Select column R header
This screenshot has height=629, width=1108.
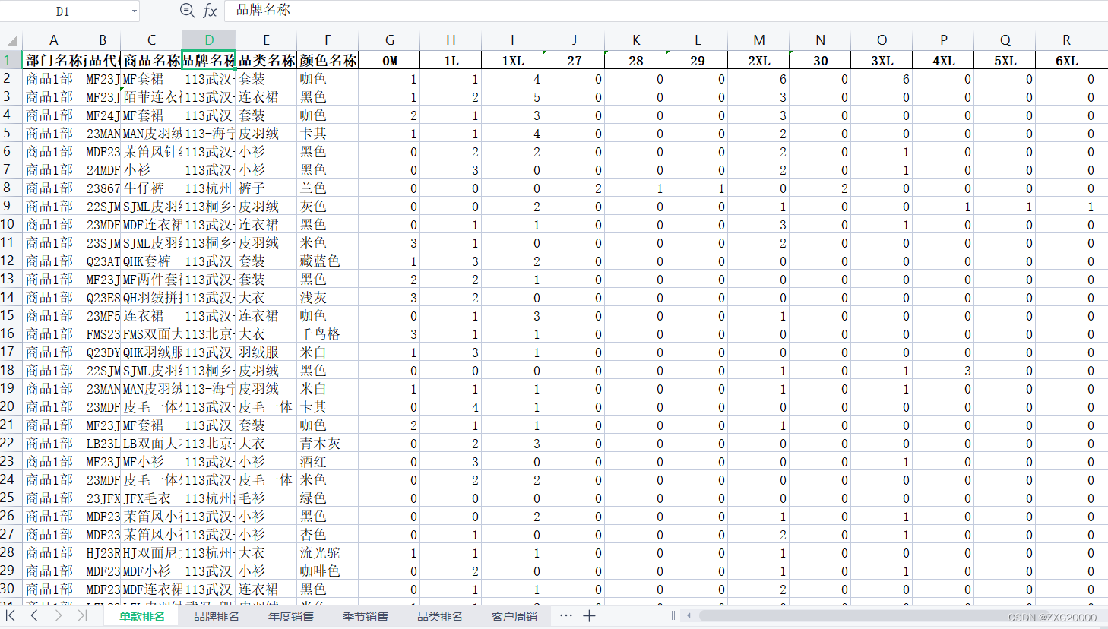[1067, 40]
